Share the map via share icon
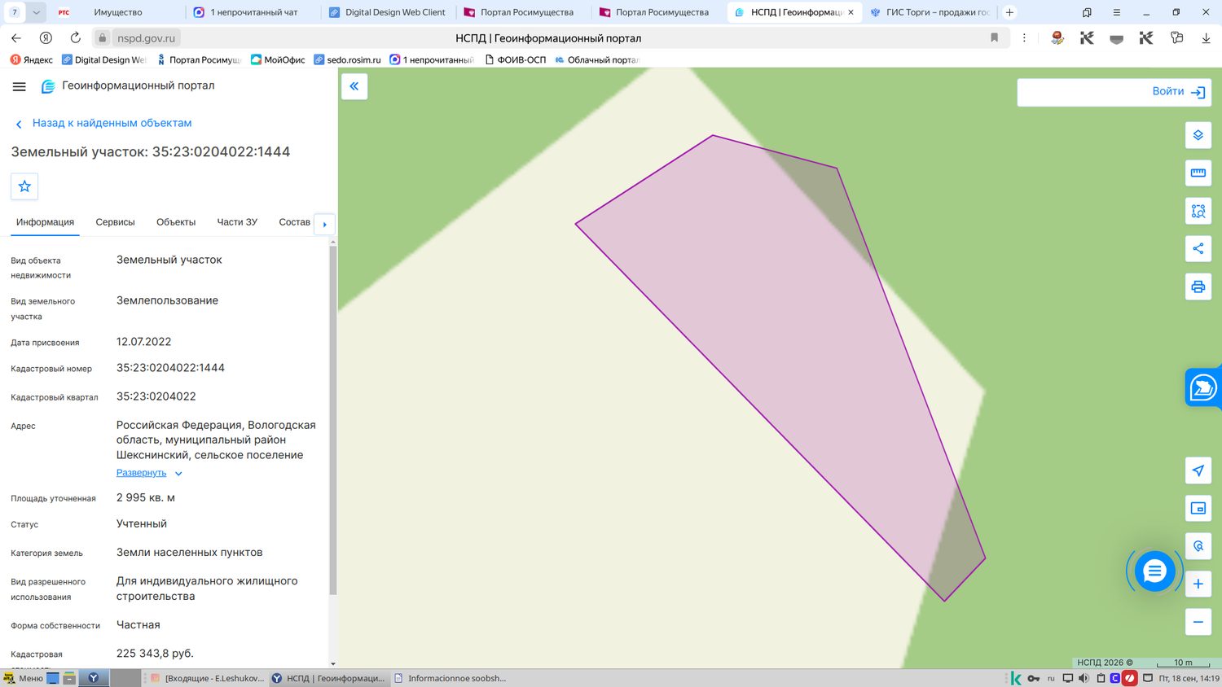Image resolution: width=1222 pixels, height=687 pixels. 1198,248
